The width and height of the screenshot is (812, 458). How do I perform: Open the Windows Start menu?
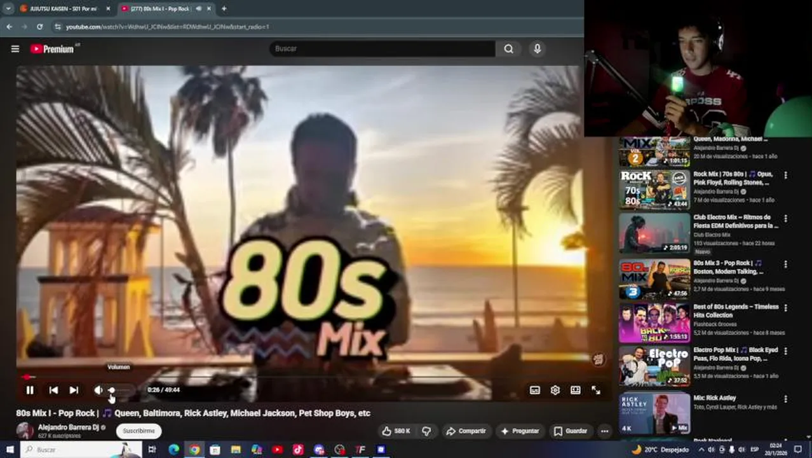click(10, 450)
